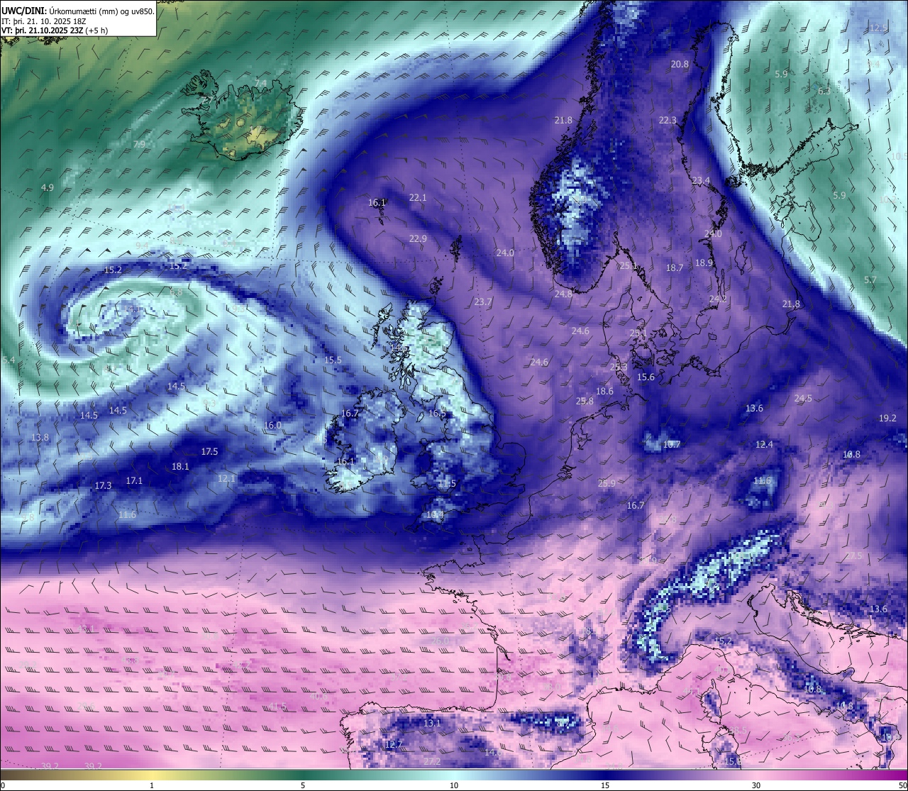Viewport: 908px width, 791px height.
Task: Select the 5.7 value label
Action: pyautogui.click(x=870, y=280)
